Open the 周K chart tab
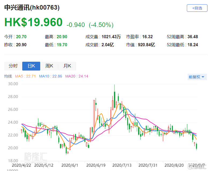The image size is (208, 171). (49, 66)
